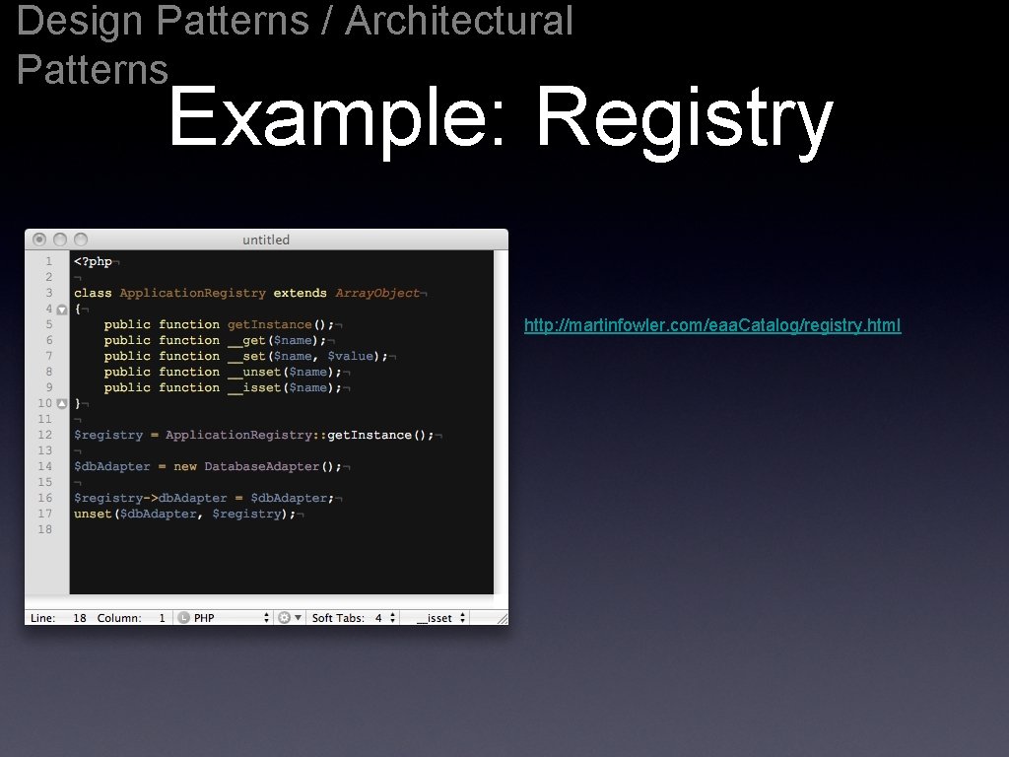Click the $value parameter on line 7

click(x=350, y=356)
